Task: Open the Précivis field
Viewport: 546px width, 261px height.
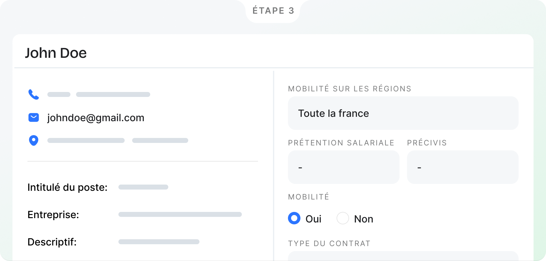Action: coord(463,167)
